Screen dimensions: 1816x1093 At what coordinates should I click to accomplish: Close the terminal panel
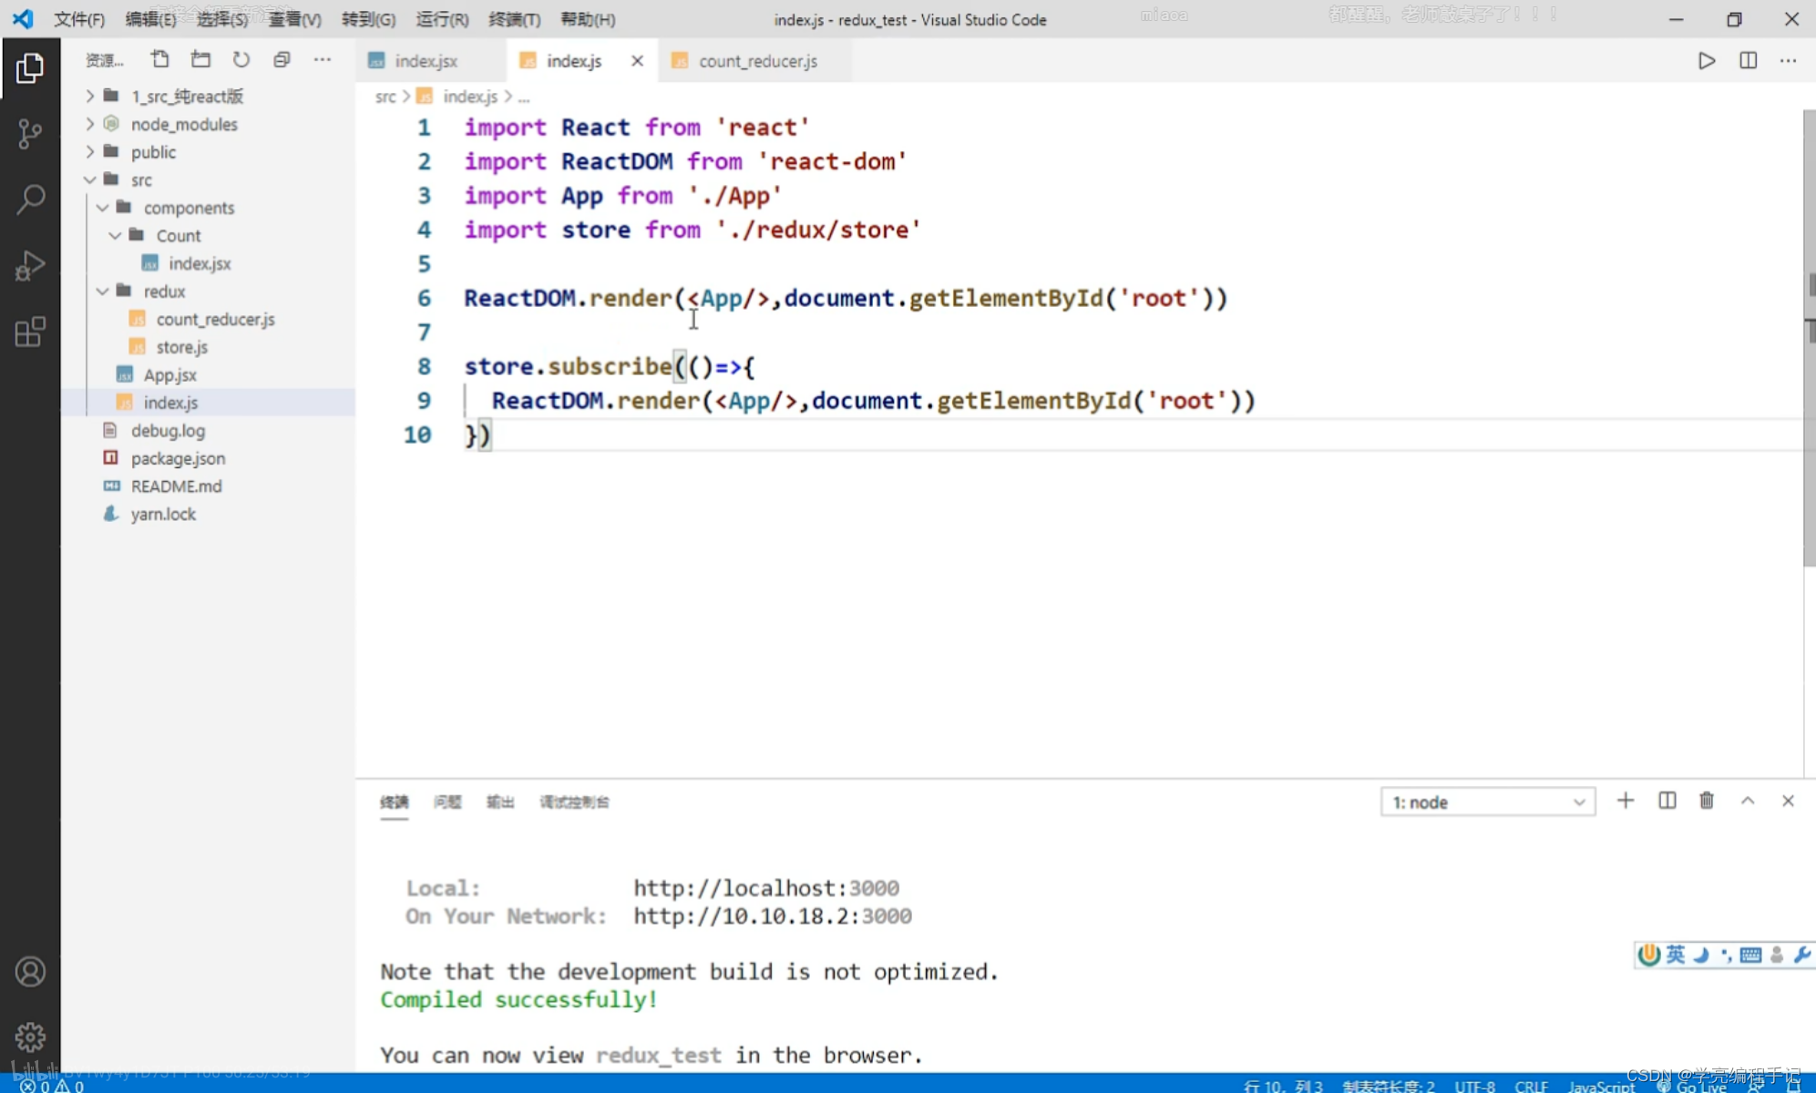[x=1788, y=802]
